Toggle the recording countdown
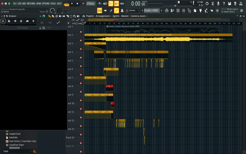Image resolution: width=246 pixels, height=154 pixels. pos(111,4)
